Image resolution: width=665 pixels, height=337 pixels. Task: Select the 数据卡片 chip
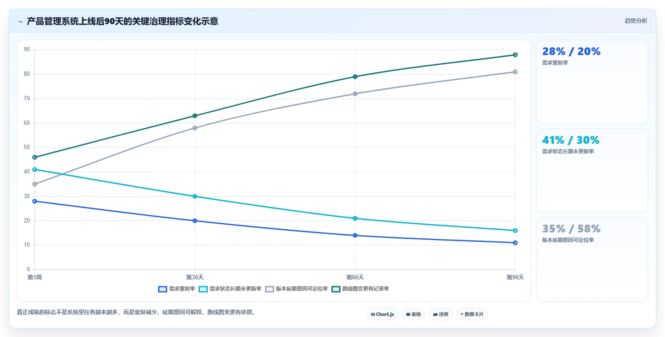click(472, 314)
